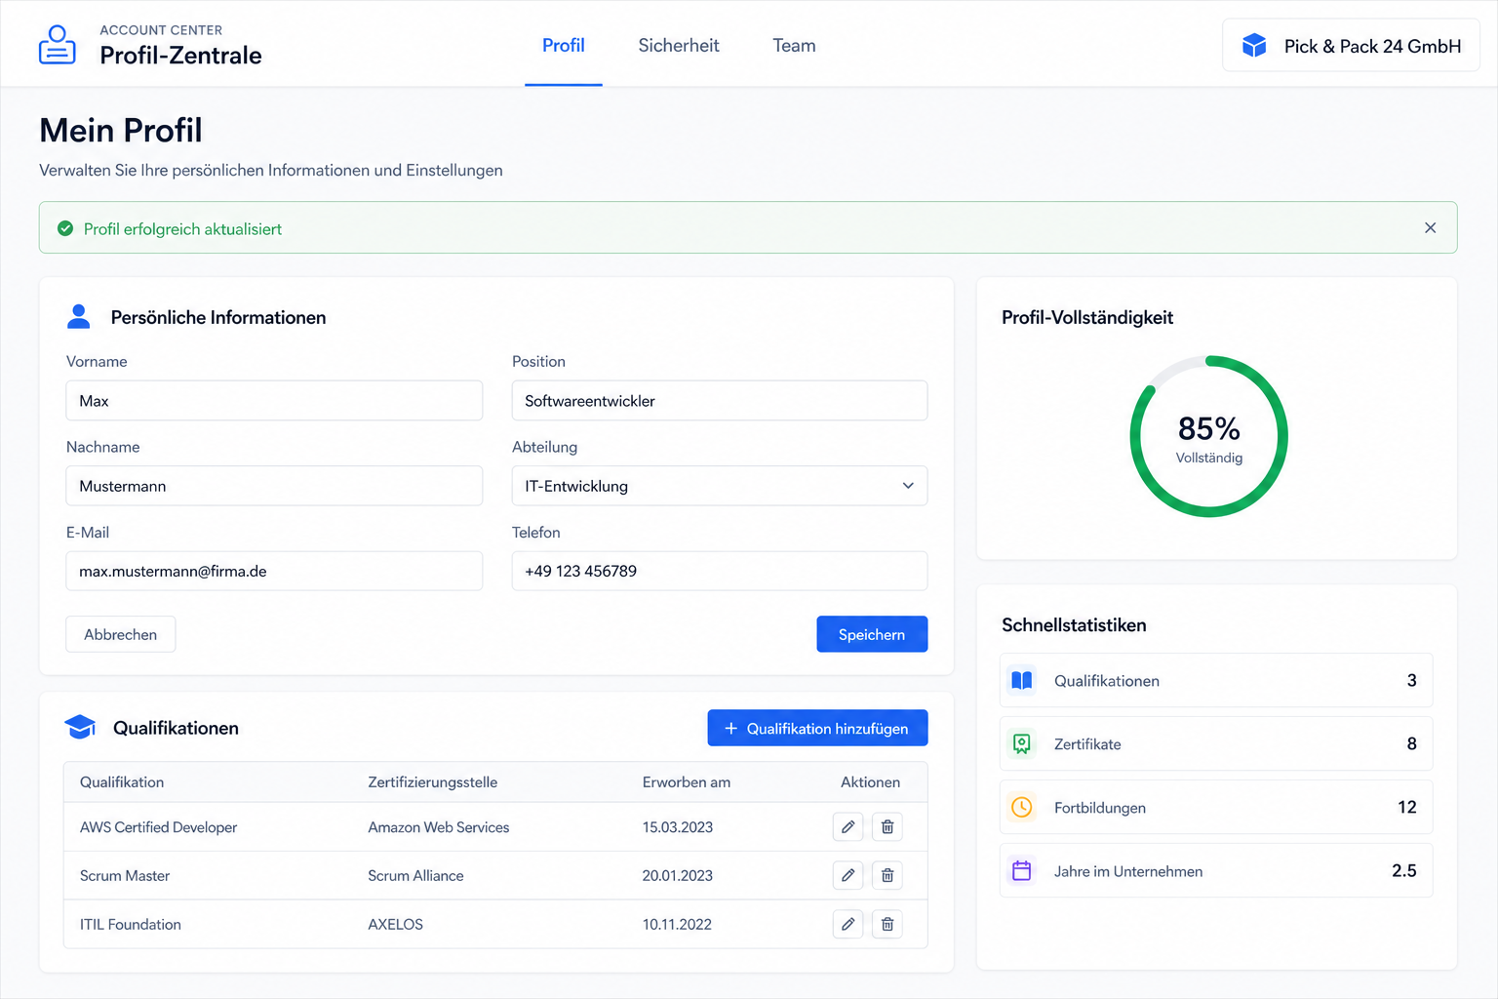Click the Speichern button
The height and width of the screenshot is (999, 1498).
coord(872,634)
